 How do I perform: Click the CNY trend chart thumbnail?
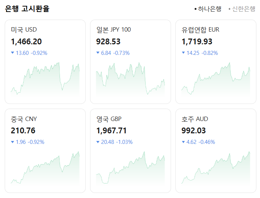(45, 168)
